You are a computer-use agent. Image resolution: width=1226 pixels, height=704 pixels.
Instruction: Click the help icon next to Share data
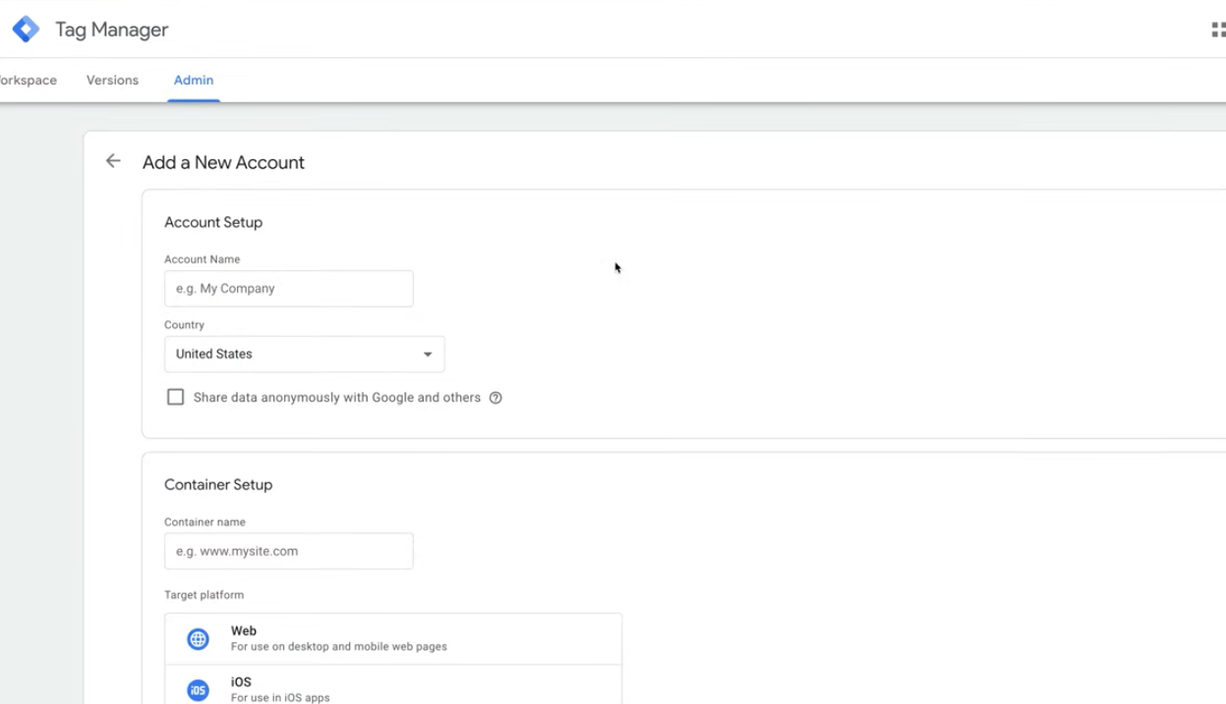pyautogui.click(x=496, y=398)
